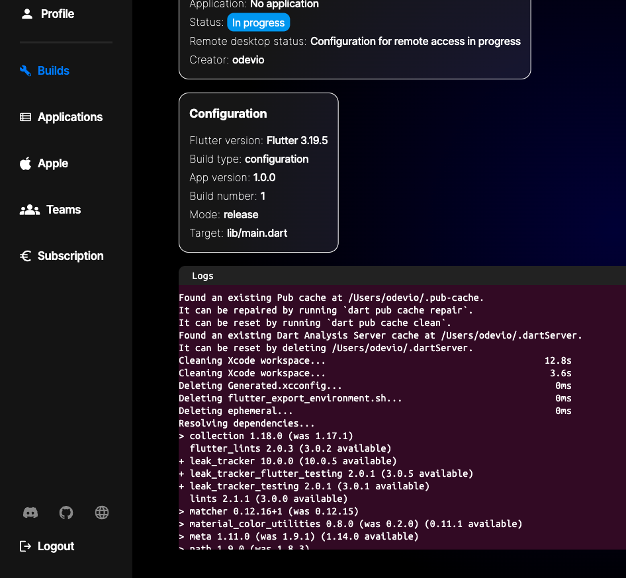
Task: Click the Apple logo icon
Action: point(26,163)
